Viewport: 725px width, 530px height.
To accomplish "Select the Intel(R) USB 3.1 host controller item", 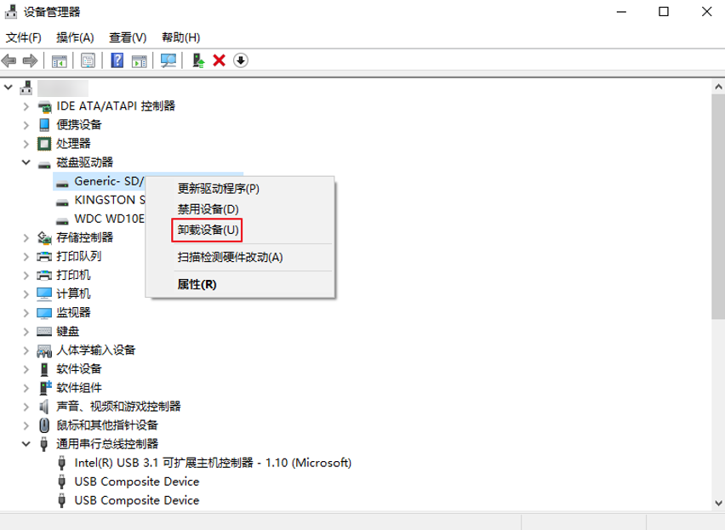I will tap(213, 463).
